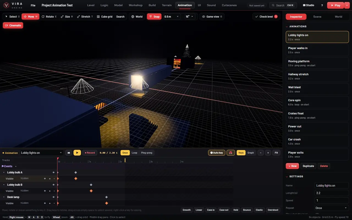
Task: Open the snap distance 0.5 m dropdown
Action: pos(172,17)
